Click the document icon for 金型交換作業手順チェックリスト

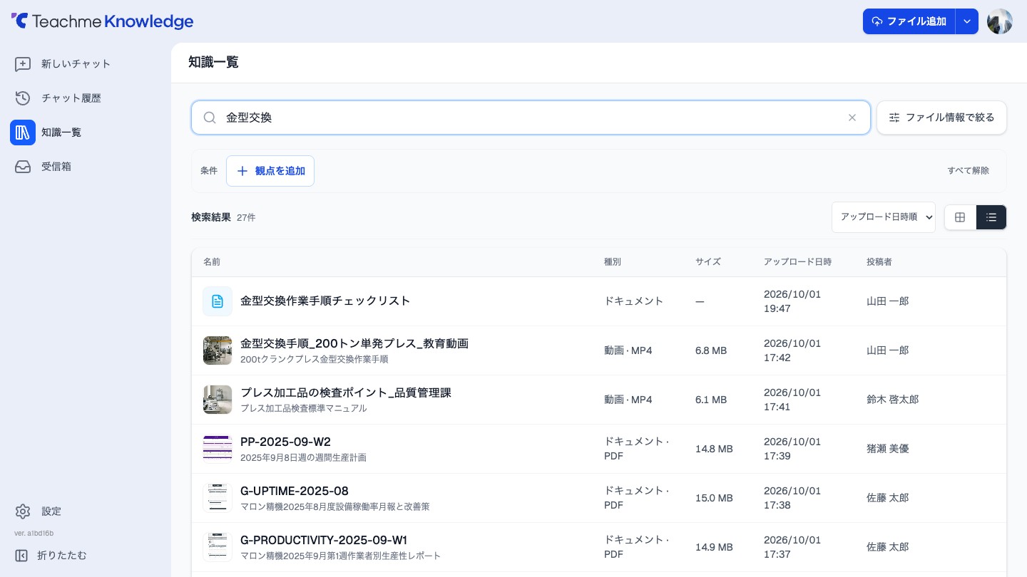pos(218,301)
